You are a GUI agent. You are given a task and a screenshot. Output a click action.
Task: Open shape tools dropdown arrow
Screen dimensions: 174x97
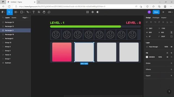pyautogui.click(x=24, y=12)
